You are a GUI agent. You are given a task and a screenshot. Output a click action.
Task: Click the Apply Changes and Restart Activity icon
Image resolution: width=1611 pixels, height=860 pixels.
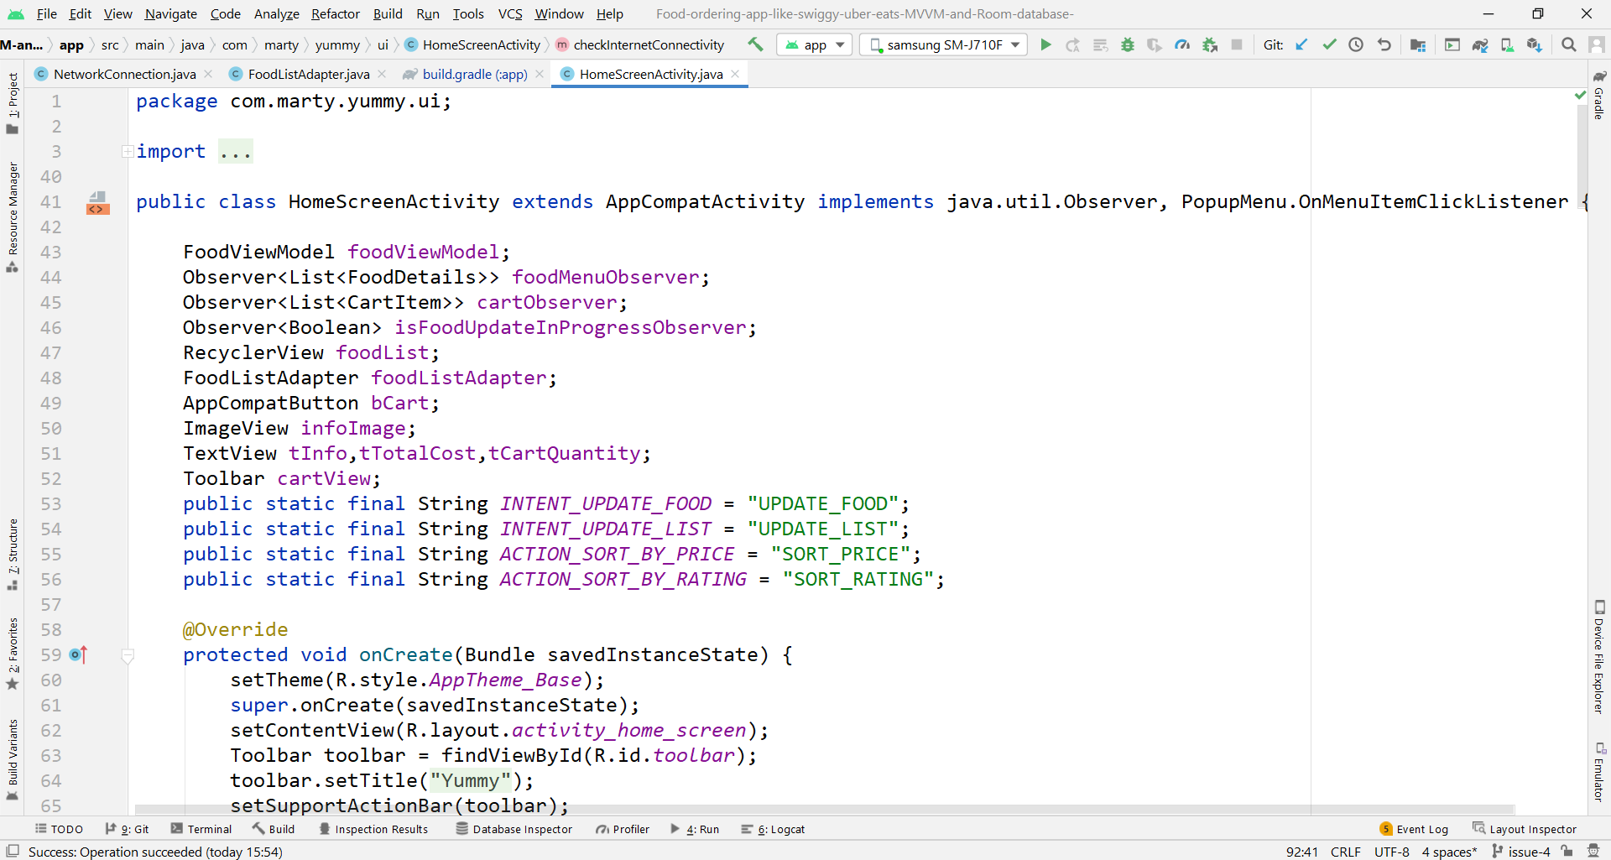pyautogui.click(x=1072, y=44)
